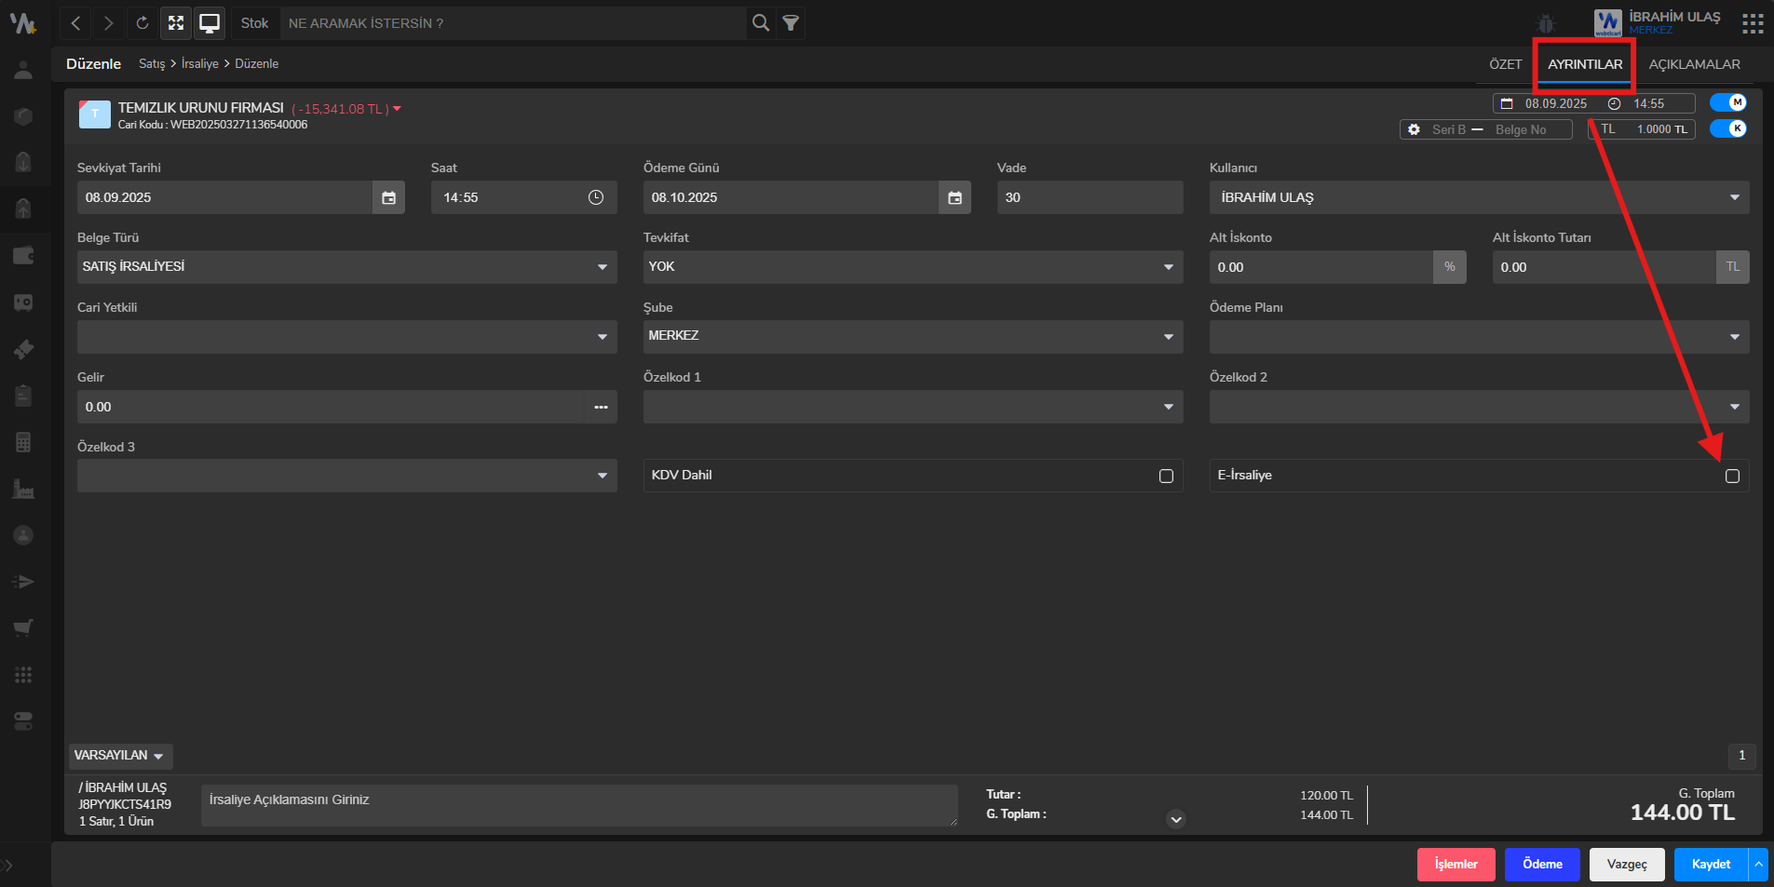1774x887 pixels.
Task: Check the KDV Dahil checkbox
Action: (x=1166, y=476)
